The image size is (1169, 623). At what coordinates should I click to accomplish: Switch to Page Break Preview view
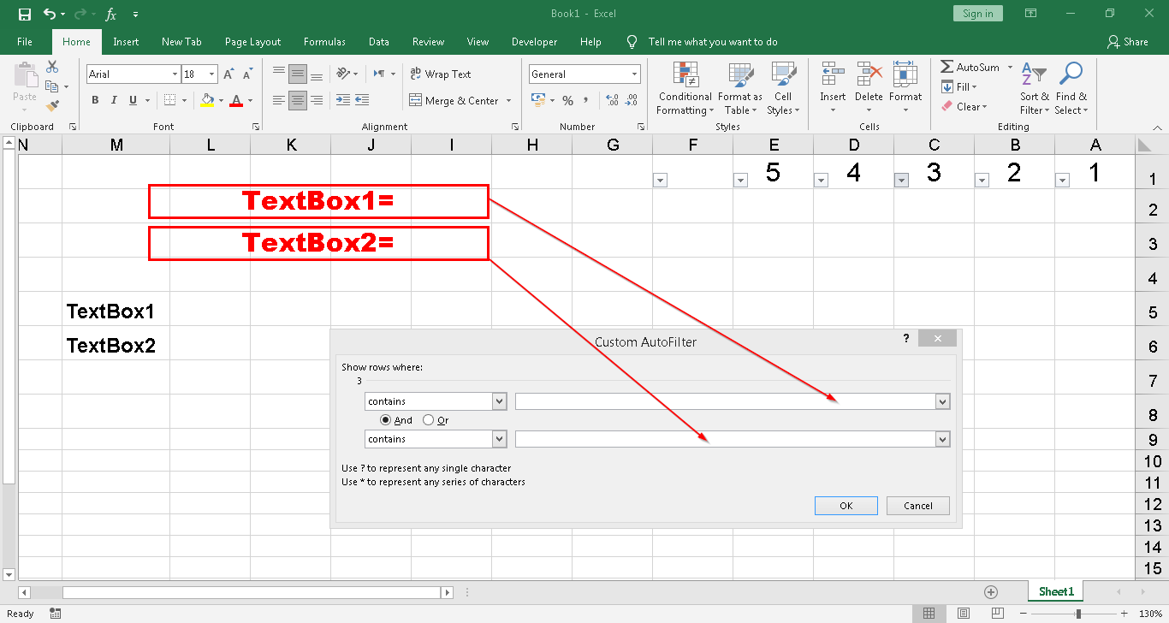[x=998, y=614]
